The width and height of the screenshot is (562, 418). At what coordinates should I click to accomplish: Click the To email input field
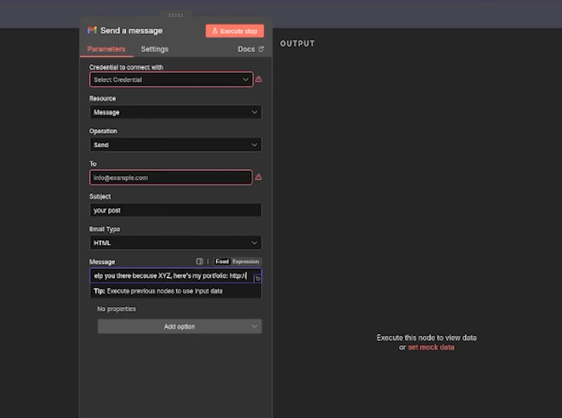pos(171,177)
